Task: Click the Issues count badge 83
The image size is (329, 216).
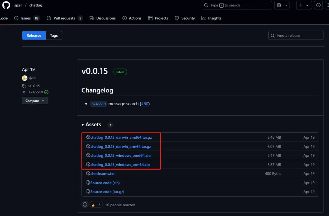Action: 37,18
